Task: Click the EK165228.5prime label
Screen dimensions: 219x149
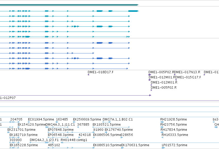Action: point(24,145)
